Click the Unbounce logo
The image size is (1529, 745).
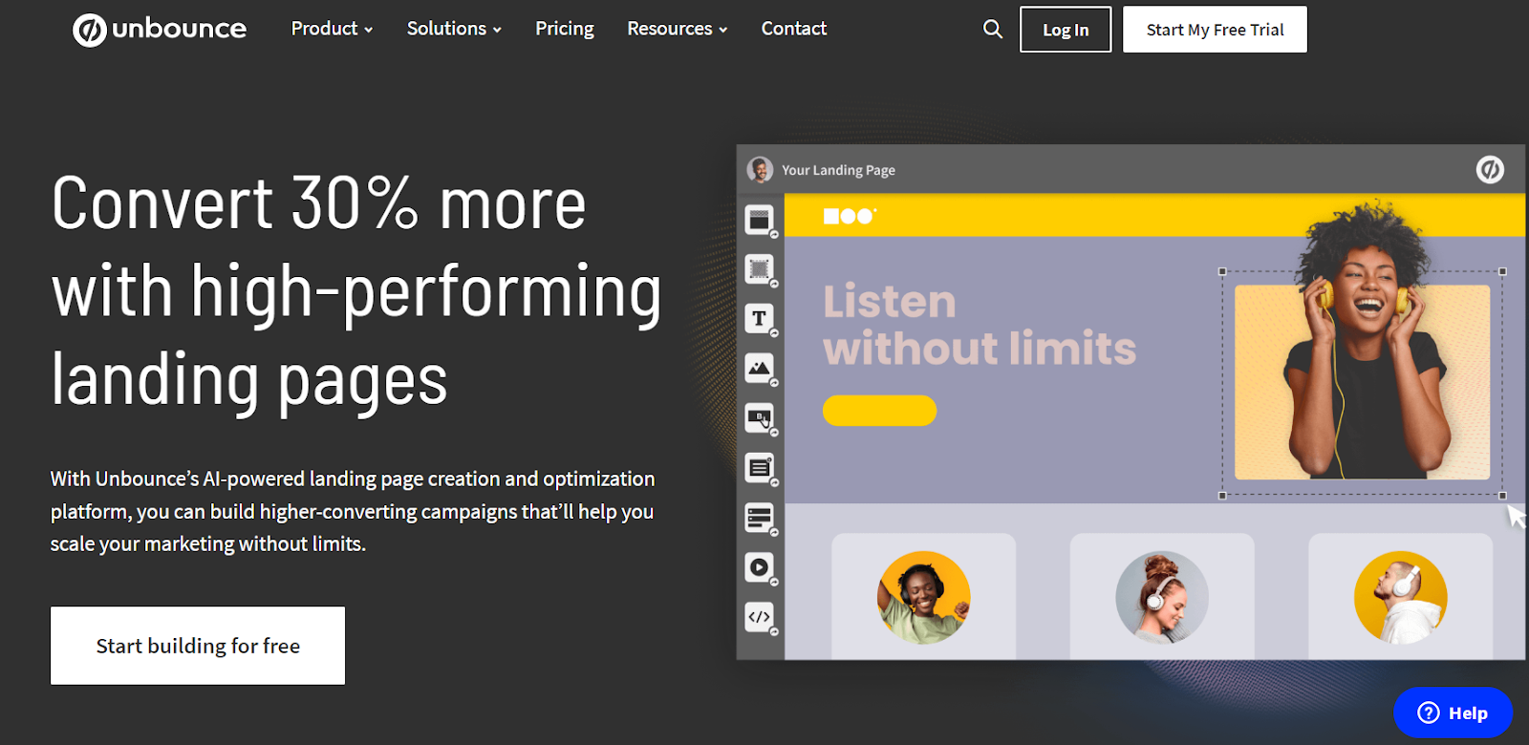point(159,30)
